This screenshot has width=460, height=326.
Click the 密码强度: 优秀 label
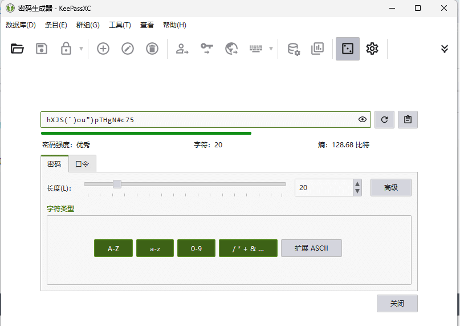point(66,145)
